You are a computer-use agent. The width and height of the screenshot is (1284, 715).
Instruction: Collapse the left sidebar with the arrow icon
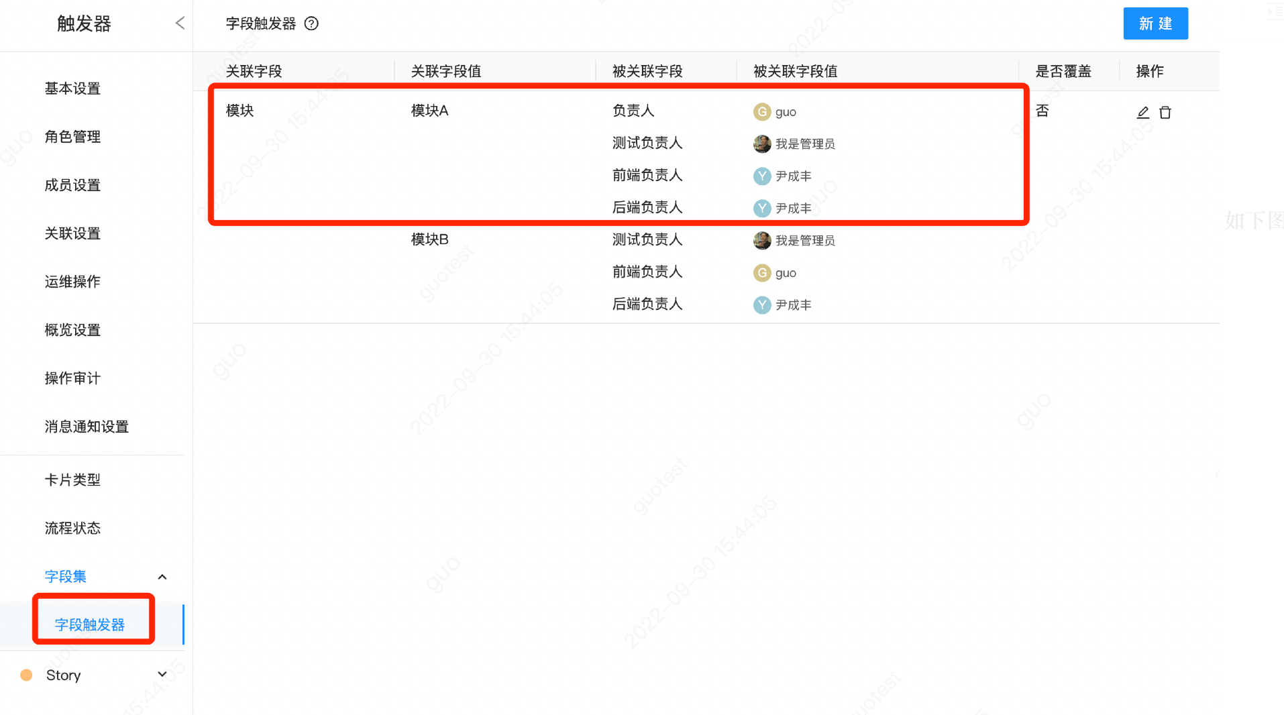click(179, 22)
